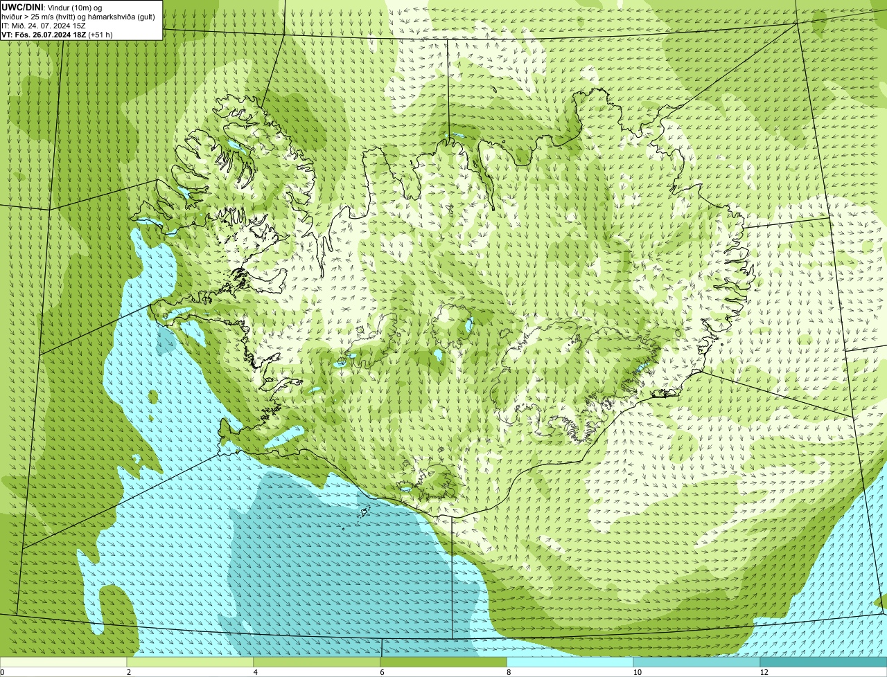887x677 pixels.
Task: Click the 'IT: Mið. 24. 07. 2024 15Z' line
Action: tap(44, 25)
